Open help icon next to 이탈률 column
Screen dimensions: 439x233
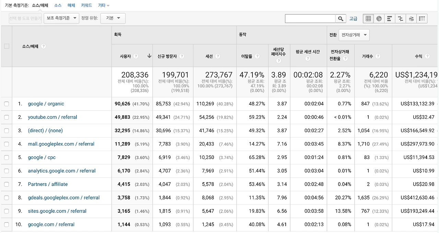click(x=257, y=56)
